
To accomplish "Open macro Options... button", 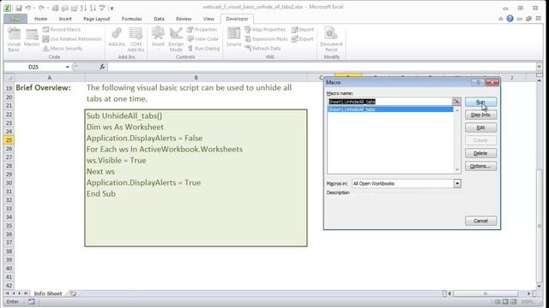I will pyautogui.click(x=480, y=166).
